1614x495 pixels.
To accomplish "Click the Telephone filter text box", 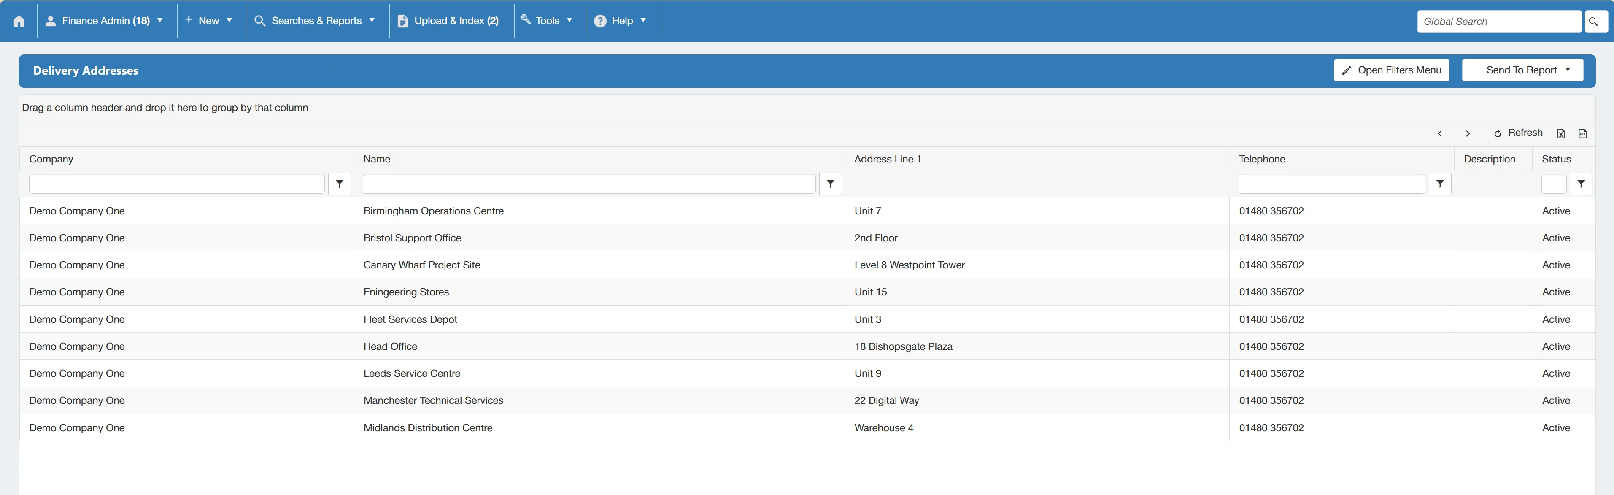I will coord(1331,184).
